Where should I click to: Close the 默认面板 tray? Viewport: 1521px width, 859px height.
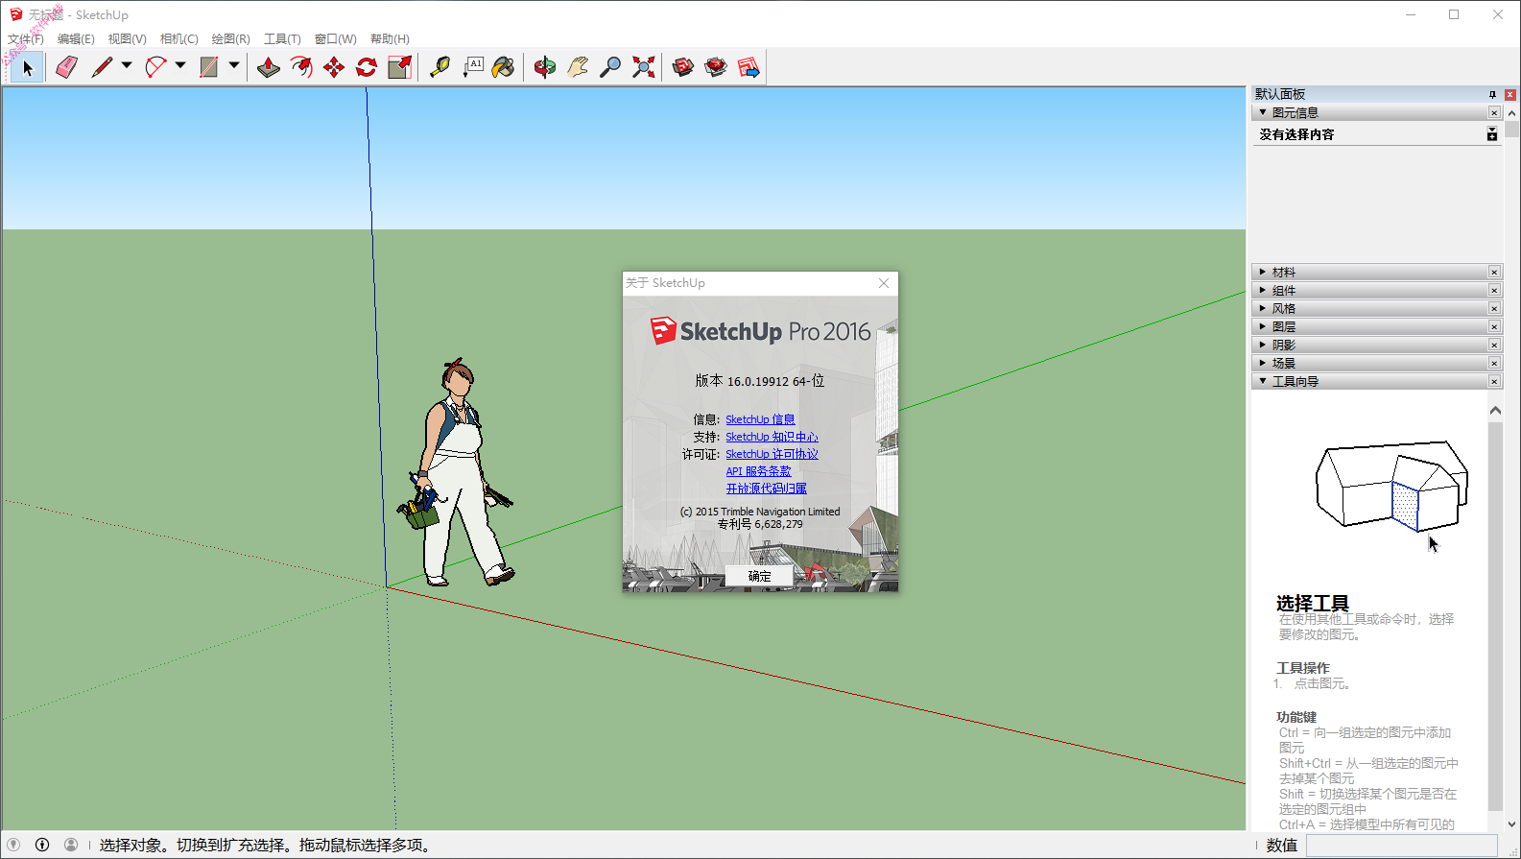(1509, 94)
